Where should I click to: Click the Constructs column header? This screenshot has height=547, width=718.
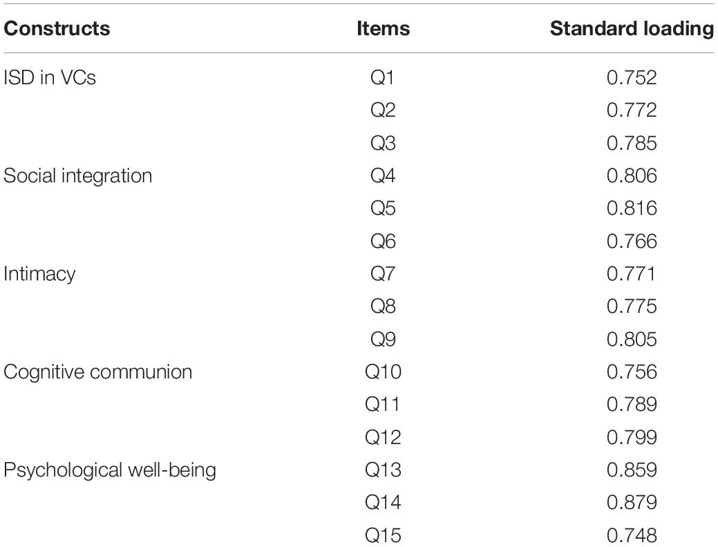pyautogui.click(x=57, y=28)
